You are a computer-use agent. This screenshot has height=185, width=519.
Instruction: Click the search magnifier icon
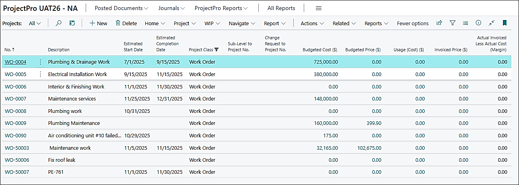59,23
